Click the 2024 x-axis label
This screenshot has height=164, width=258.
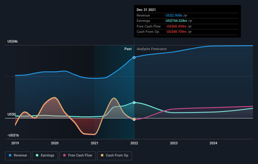click(213, 143)
